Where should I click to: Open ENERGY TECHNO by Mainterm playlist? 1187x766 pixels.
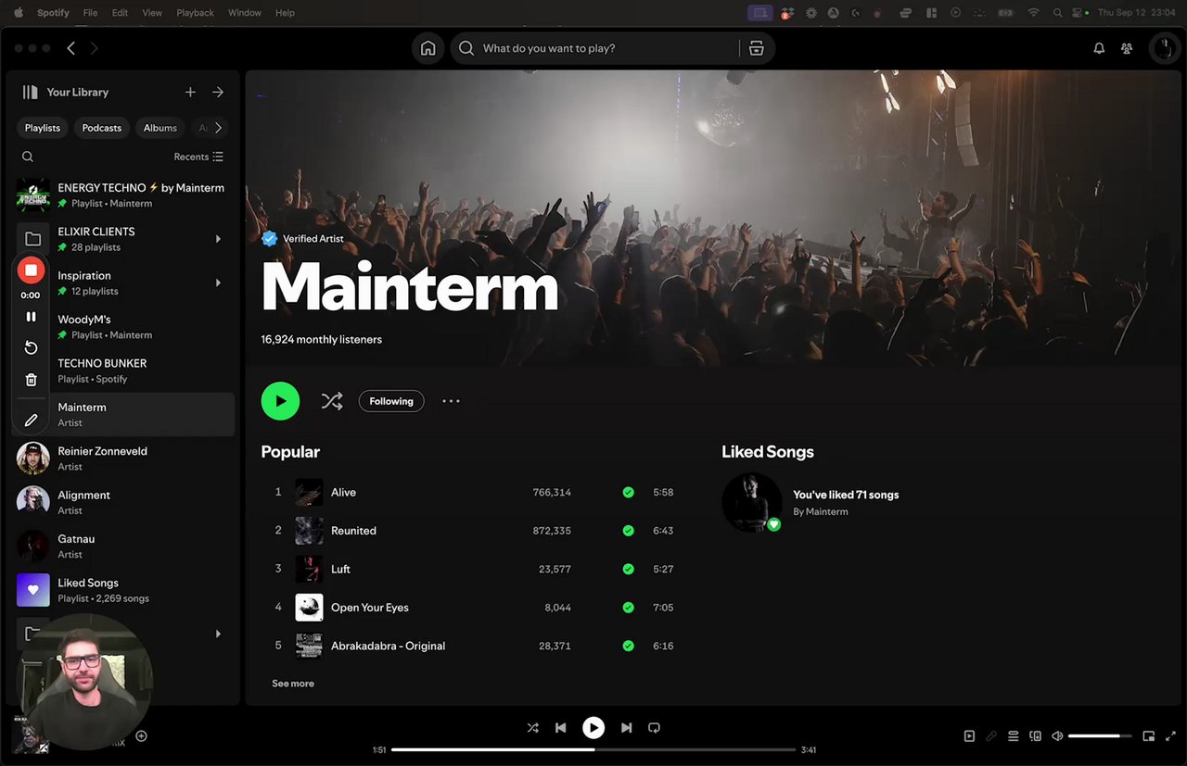click(x=124, y=195)
